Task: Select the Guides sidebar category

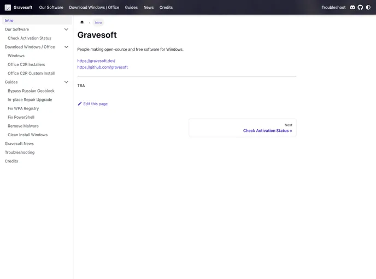Action: click(x=11, y=82)
